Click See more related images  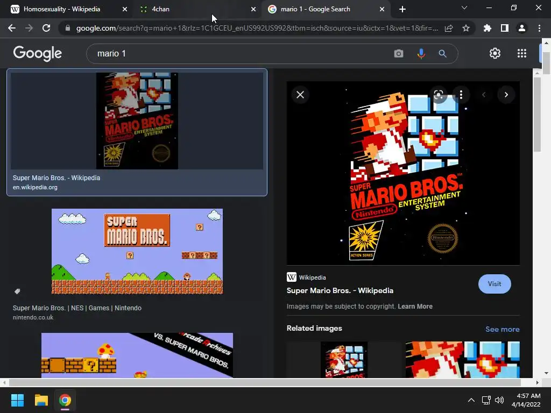(x=502, y=329)
